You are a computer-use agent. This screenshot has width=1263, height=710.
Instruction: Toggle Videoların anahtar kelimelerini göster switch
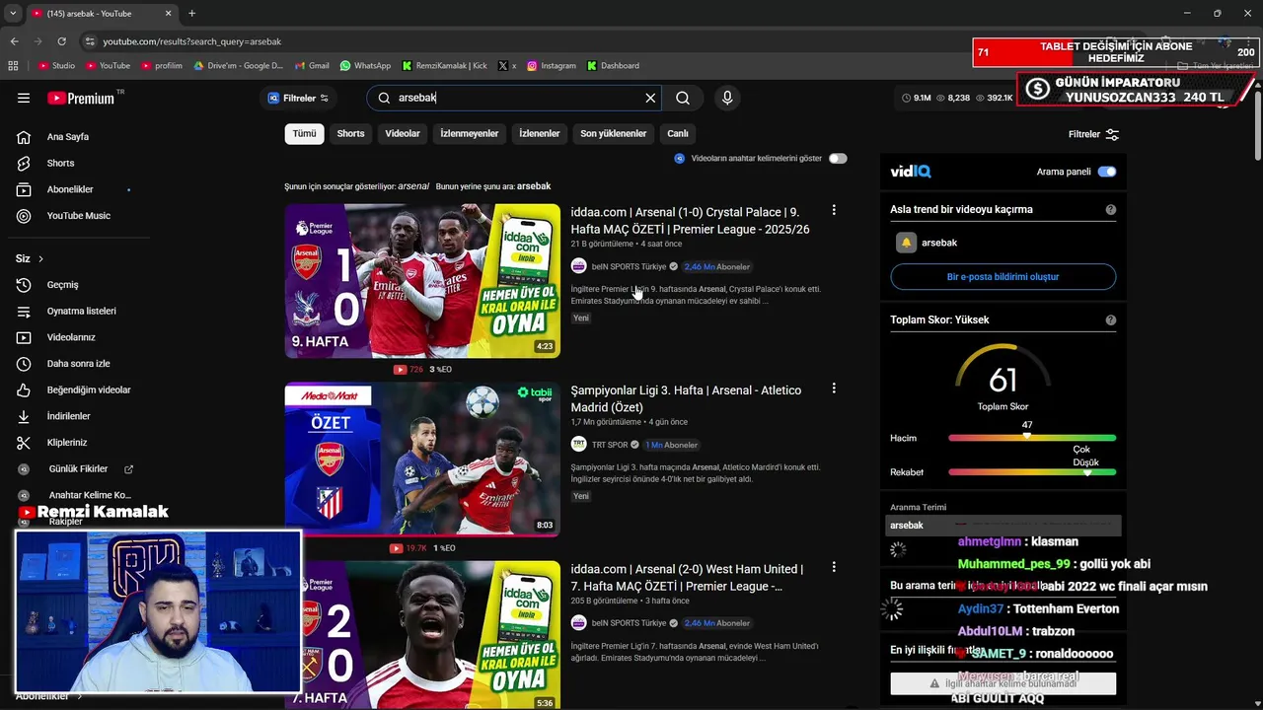[838, 158]
